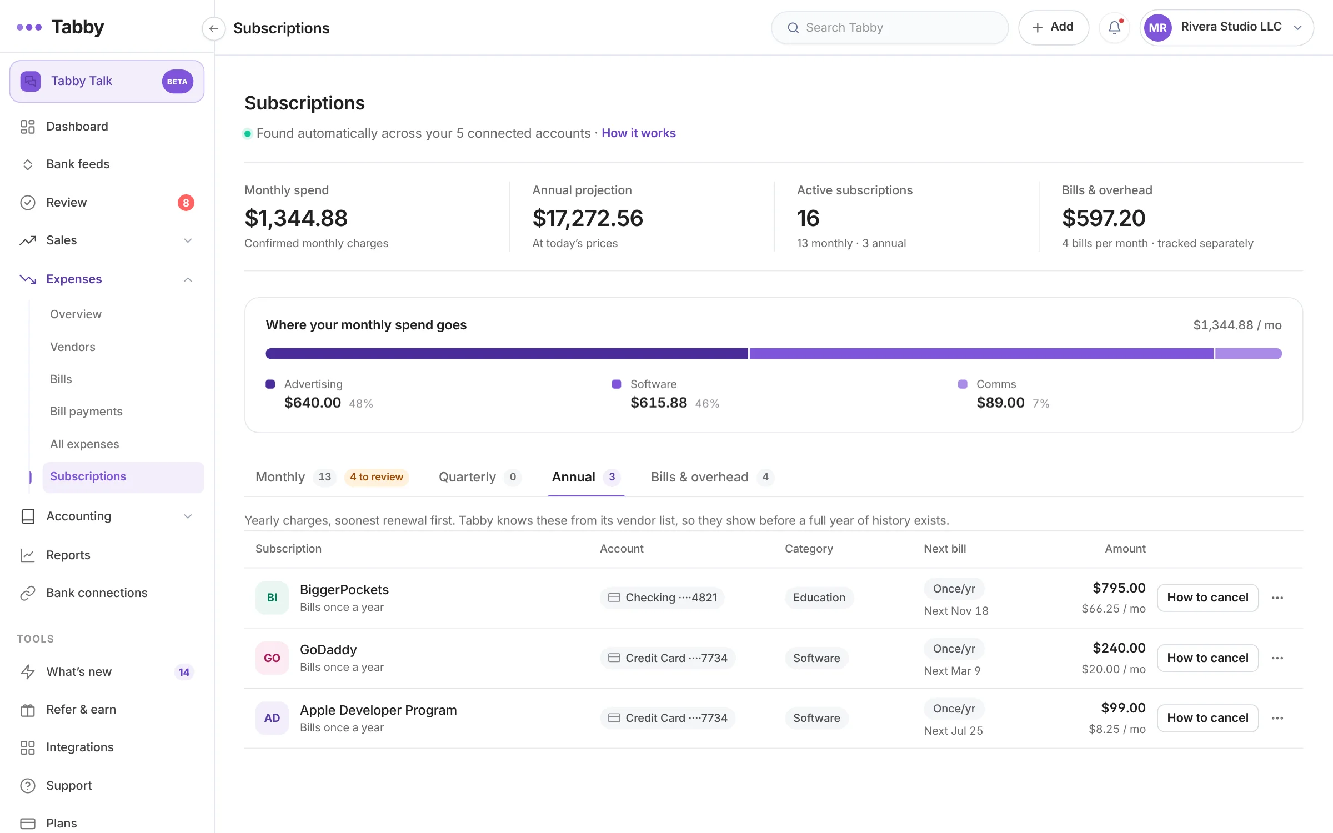Expand the Accounting menu chevron

pyautogui.click(x=188, y=516)
